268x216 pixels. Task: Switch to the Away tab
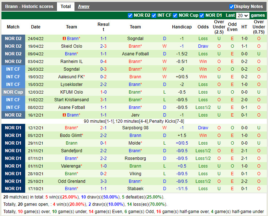click(84, 7)
